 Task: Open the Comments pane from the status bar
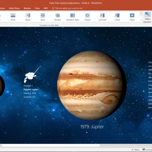click(147, 150)
